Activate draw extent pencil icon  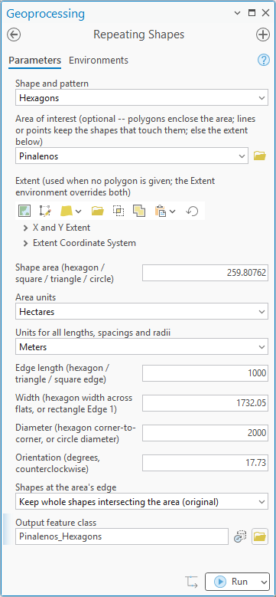coord(45,211)
